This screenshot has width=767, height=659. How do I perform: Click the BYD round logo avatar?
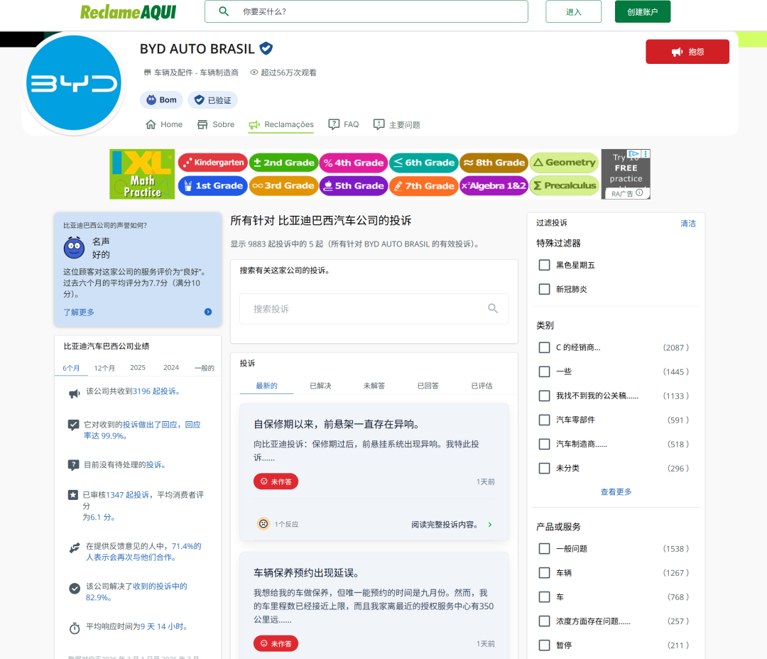click(73, 82)
